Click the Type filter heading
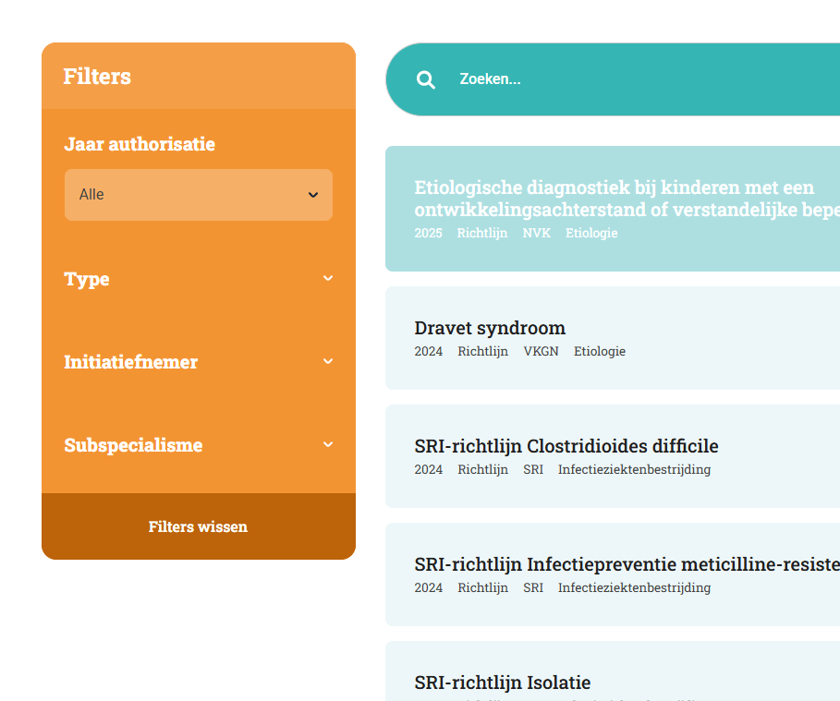The height and width of the screenshot is (701, 840). click(87, 279)
